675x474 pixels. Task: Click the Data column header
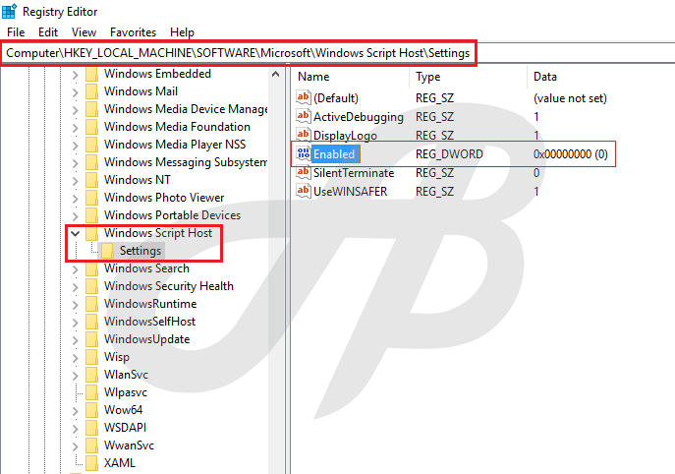545,76
